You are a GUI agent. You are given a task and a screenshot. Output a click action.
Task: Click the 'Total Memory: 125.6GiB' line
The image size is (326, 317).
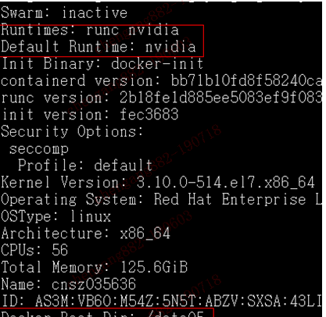click(94, 267)
